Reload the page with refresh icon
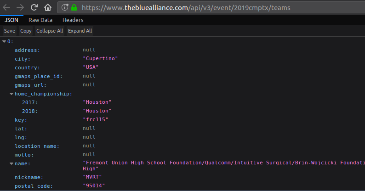Viewport: 365px width, 191px height. point(34,7)
